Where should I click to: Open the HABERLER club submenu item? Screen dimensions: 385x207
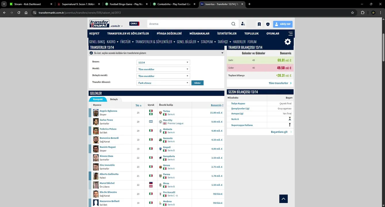coord(239,42)
